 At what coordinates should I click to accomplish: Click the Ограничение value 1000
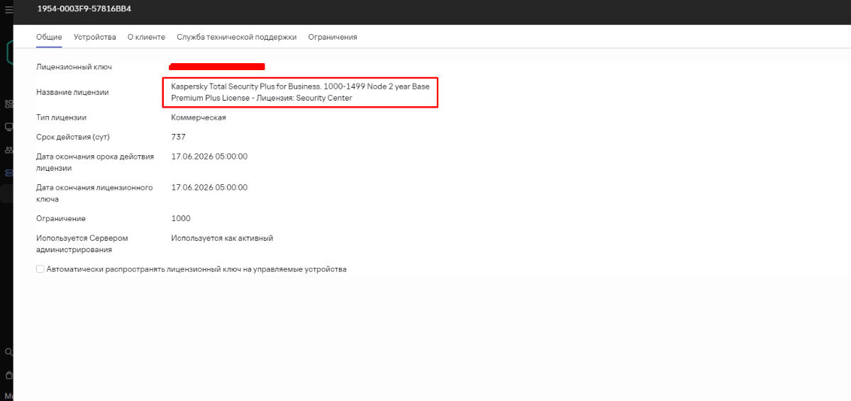[x=181, y=218]
